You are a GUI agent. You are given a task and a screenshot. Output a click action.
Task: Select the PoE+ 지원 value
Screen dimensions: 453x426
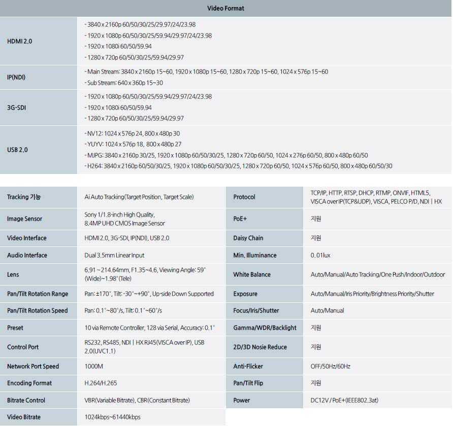[x=316, y=219]
